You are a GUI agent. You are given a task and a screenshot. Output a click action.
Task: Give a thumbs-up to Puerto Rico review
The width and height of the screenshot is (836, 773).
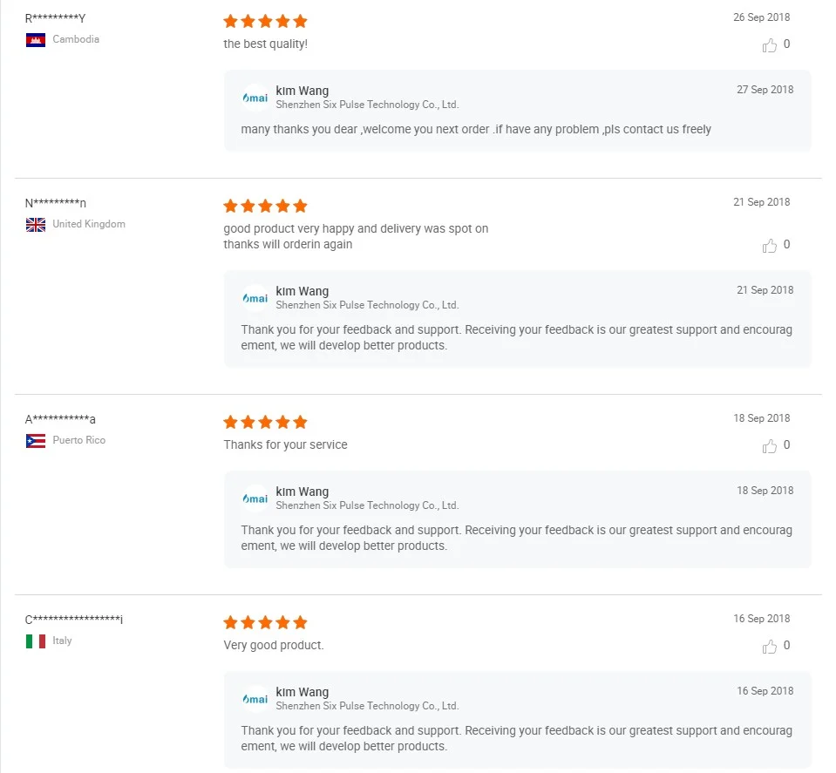tap(770, 446)
